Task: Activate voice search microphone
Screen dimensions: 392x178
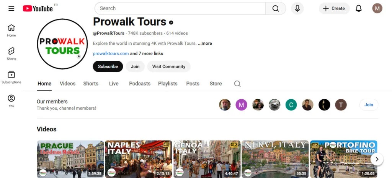Action: 297,8
